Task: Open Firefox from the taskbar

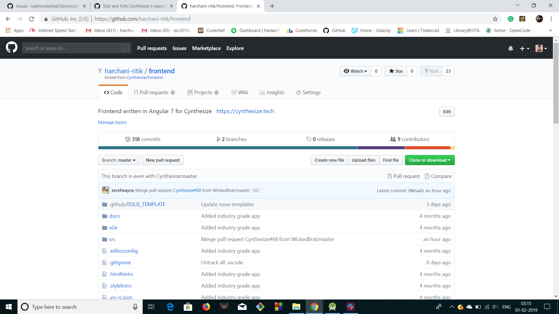Action: pos(206,307)
